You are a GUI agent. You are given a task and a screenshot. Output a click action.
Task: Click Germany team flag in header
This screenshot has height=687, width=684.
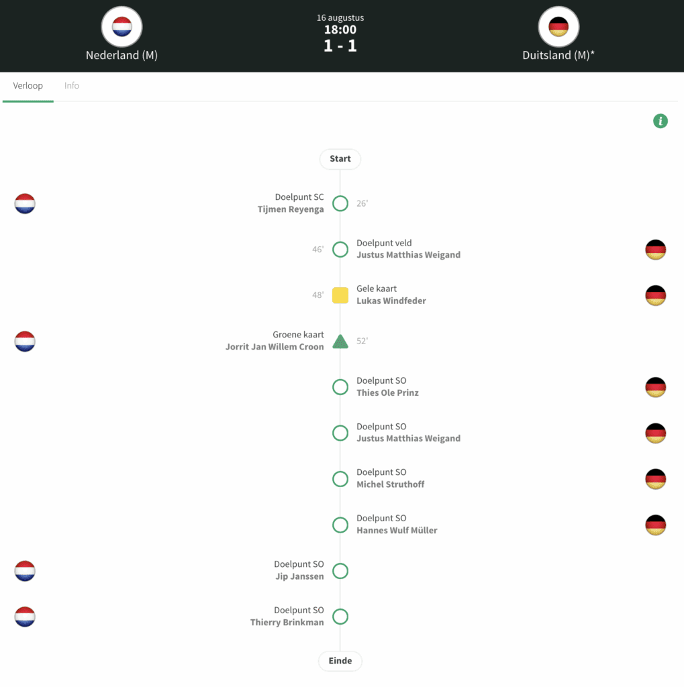pos(558,27)
